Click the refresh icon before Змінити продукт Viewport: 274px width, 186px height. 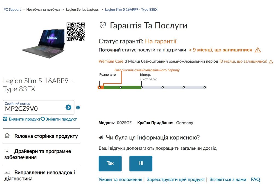pos(43,119)
